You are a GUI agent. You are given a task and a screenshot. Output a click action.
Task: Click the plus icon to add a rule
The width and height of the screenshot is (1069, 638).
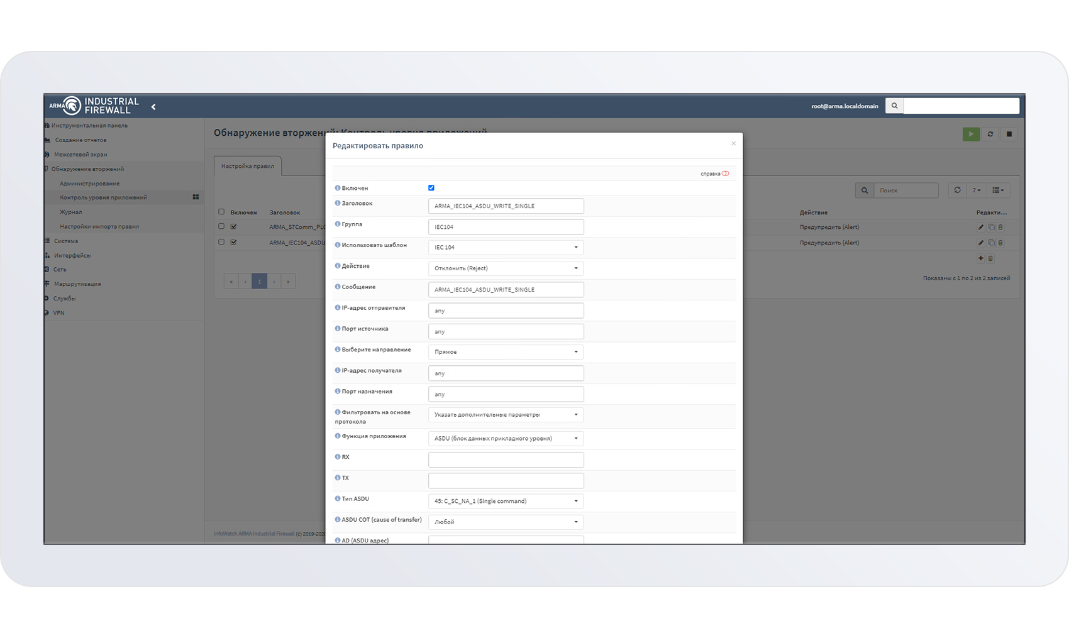(x=980, y=258)
